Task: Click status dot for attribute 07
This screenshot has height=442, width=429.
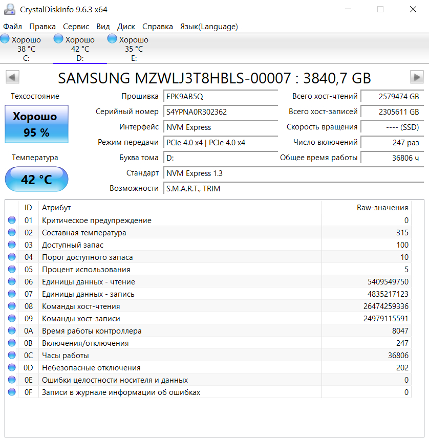Action: pos(12,294)
